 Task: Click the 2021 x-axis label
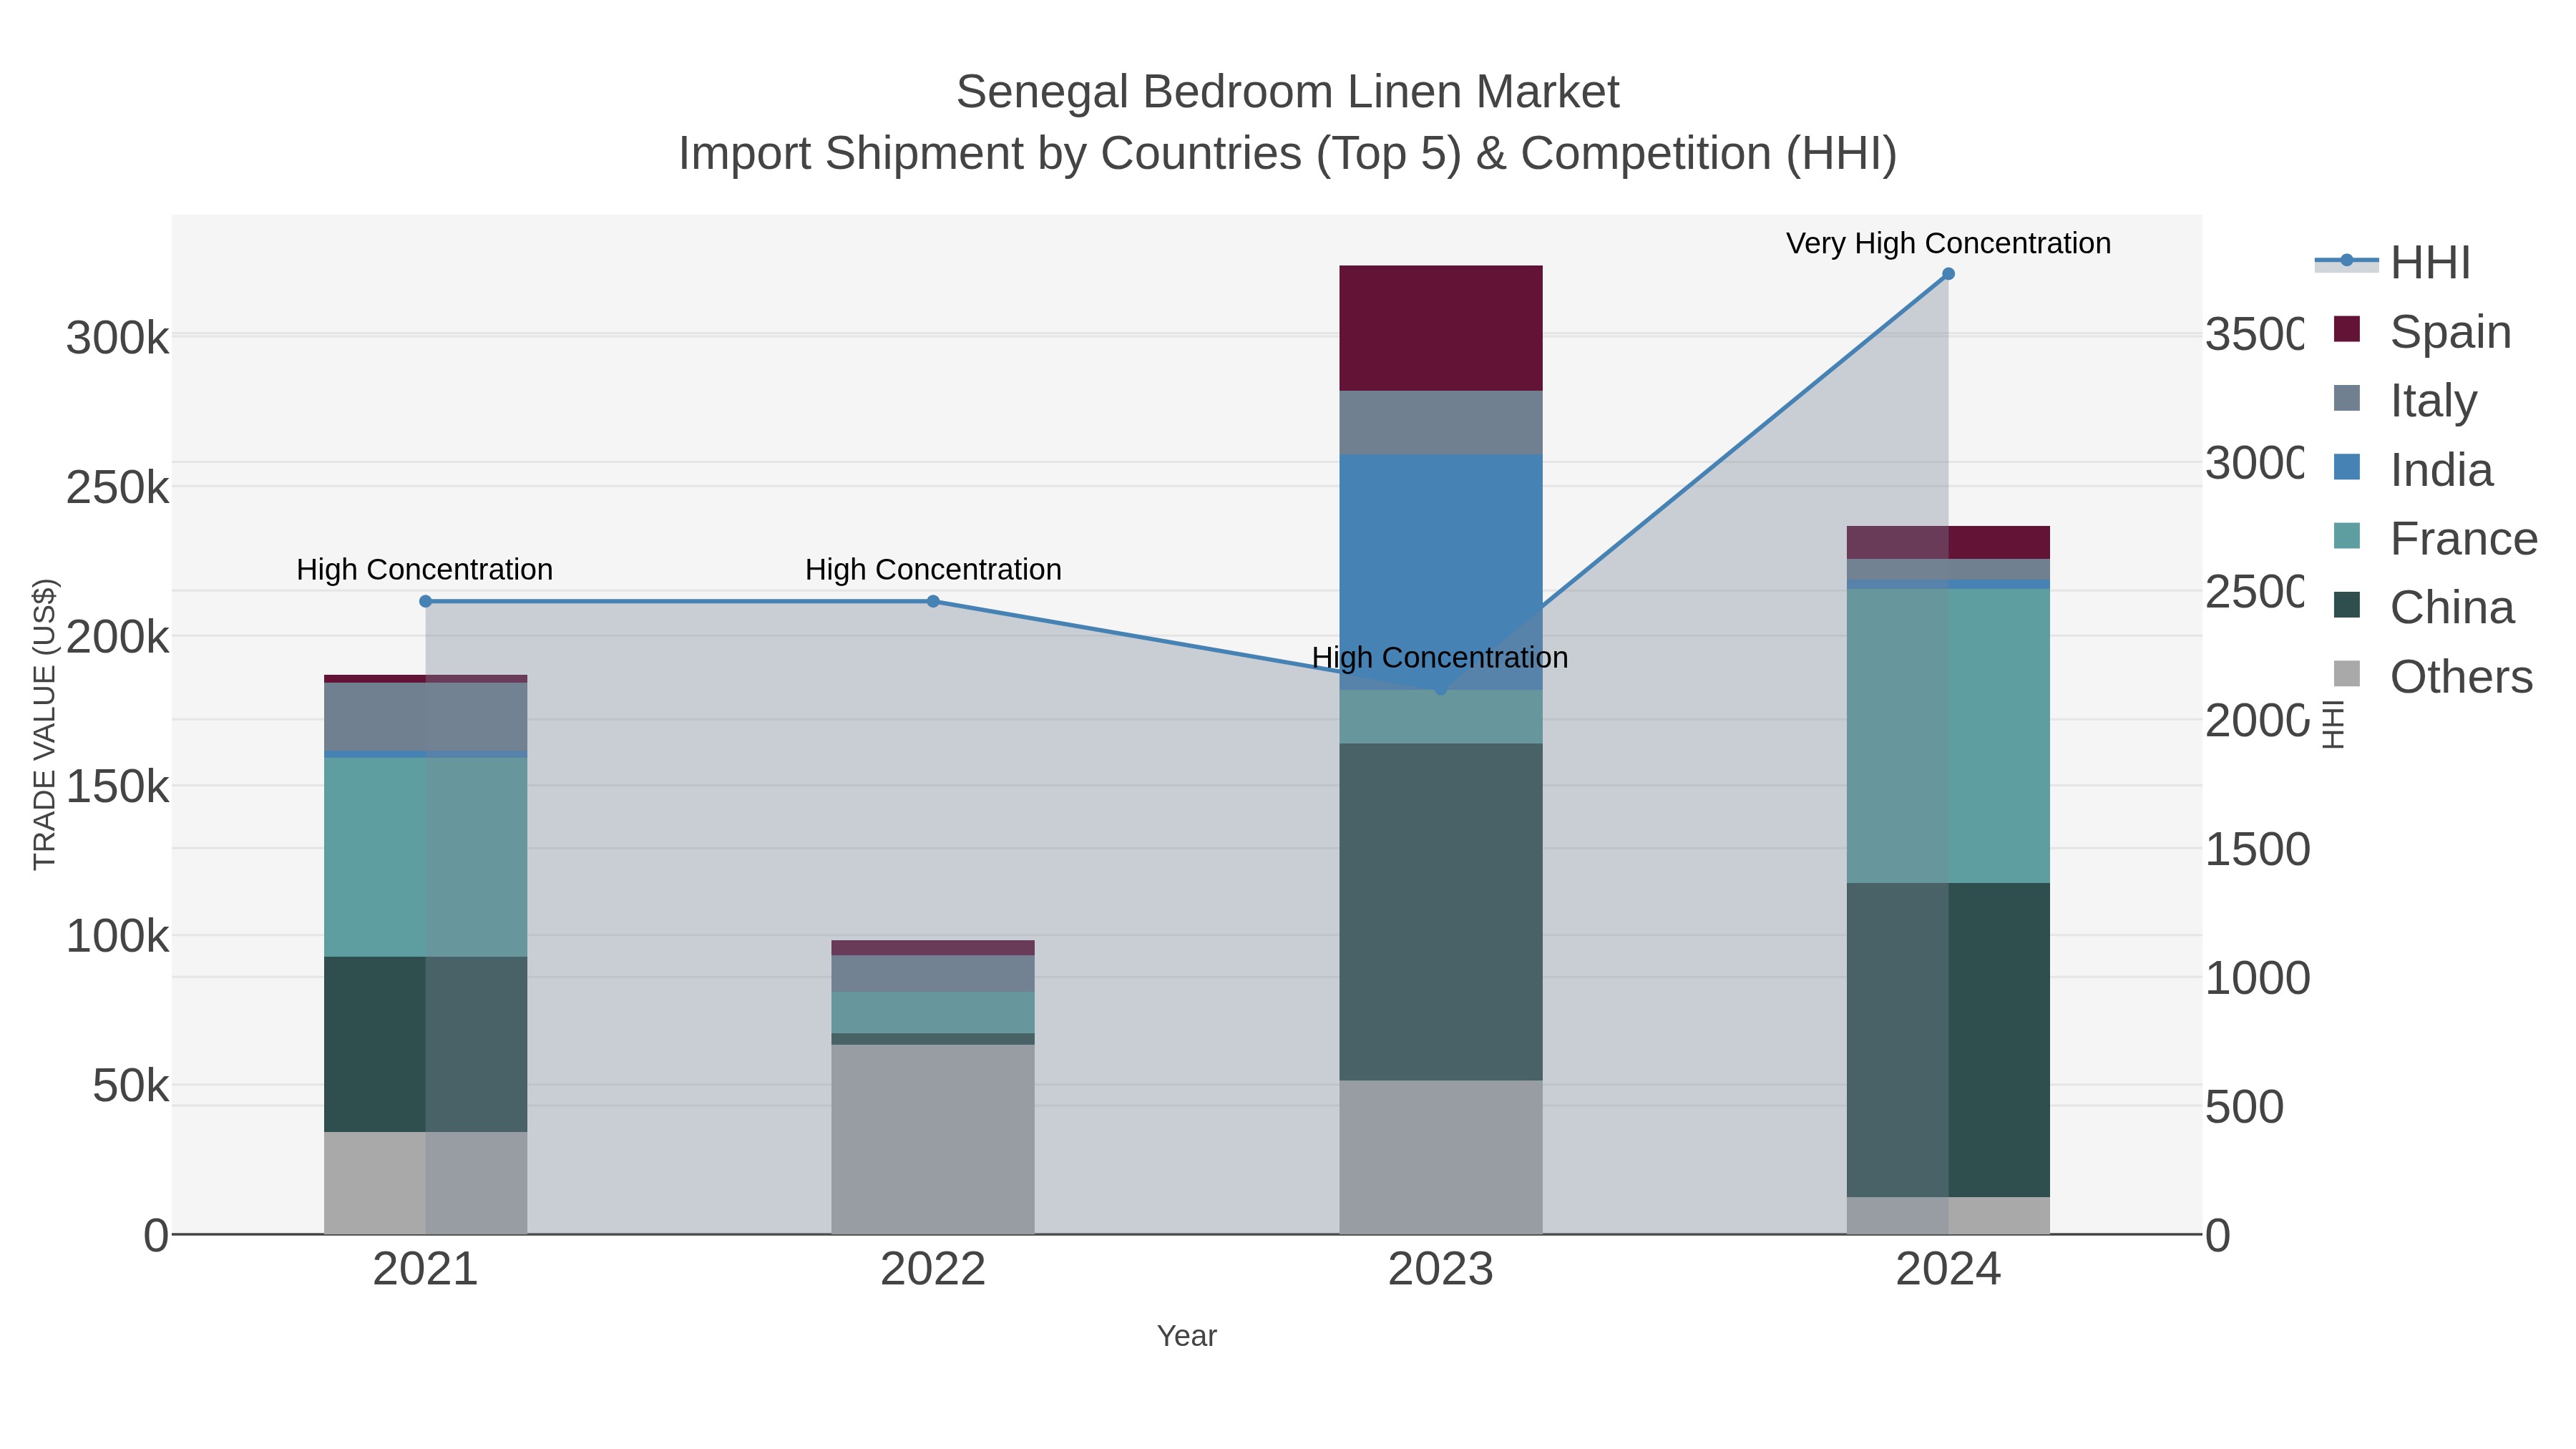425,1269
